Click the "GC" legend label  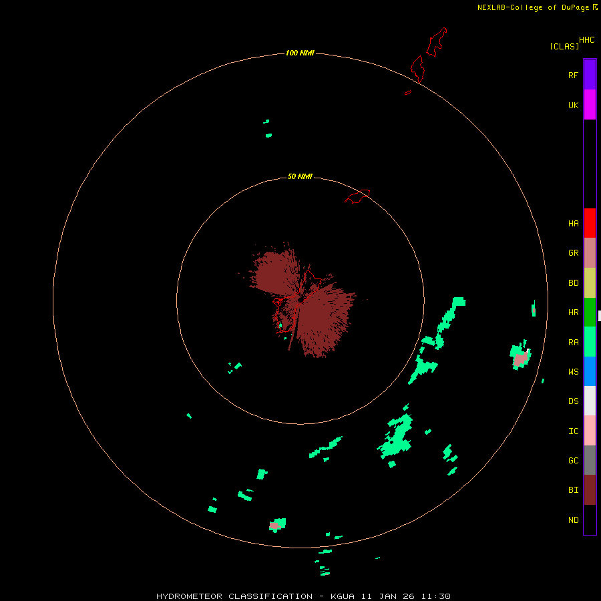(574, 461)
